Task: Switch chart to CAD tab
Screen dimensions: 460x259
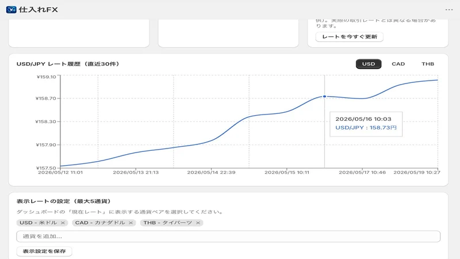Action: (398, 64)
